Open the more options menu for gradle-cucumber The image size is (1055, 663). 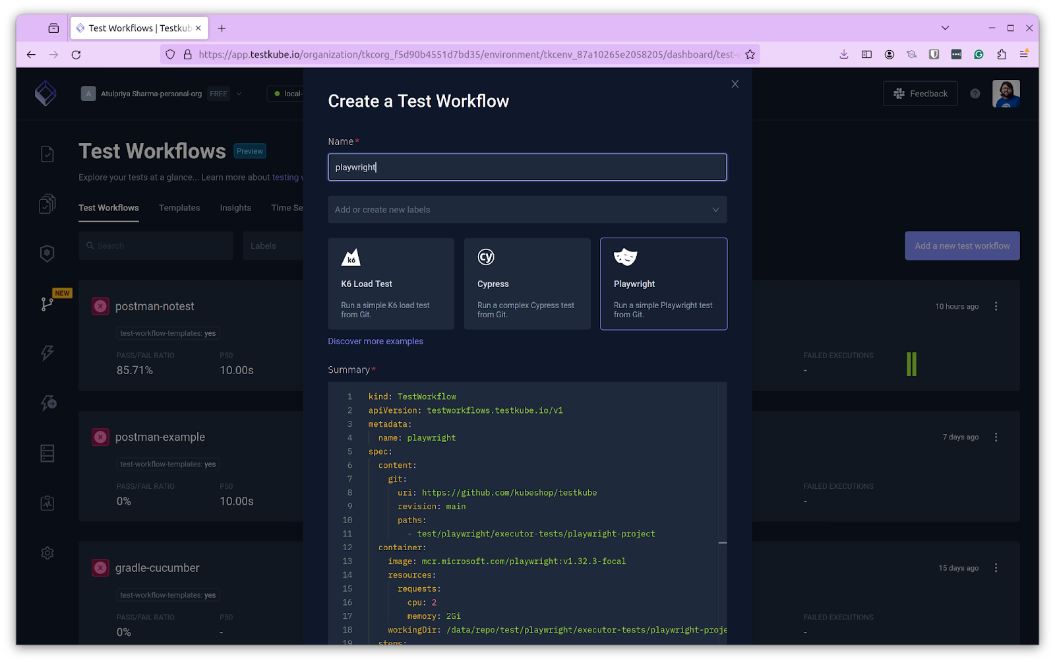click(x=996, y=568)
